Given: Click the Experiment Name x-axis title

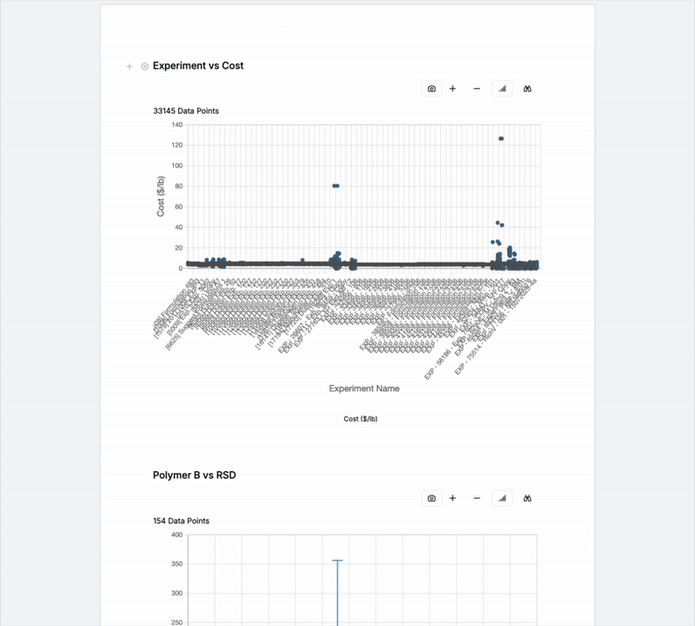Looking at the screenshot, I should click(364, 389).
